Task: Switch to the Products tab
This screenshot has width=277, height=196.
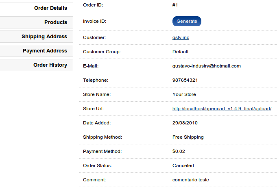Action: pos(36,22)
